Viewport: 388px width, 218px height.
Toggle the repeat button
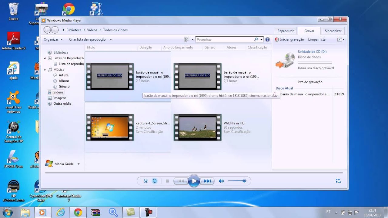(x=155, y=181)
